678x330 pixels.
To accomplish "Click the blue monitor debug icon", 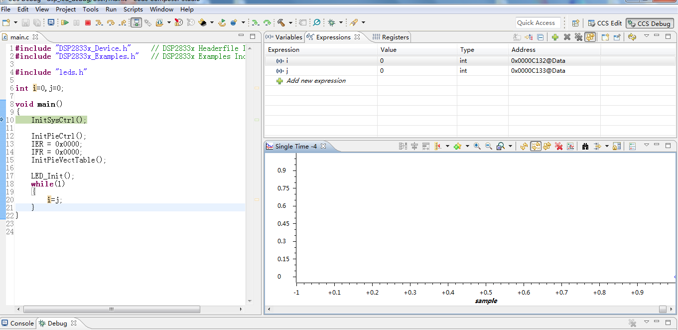I will (x=51, y=22).
